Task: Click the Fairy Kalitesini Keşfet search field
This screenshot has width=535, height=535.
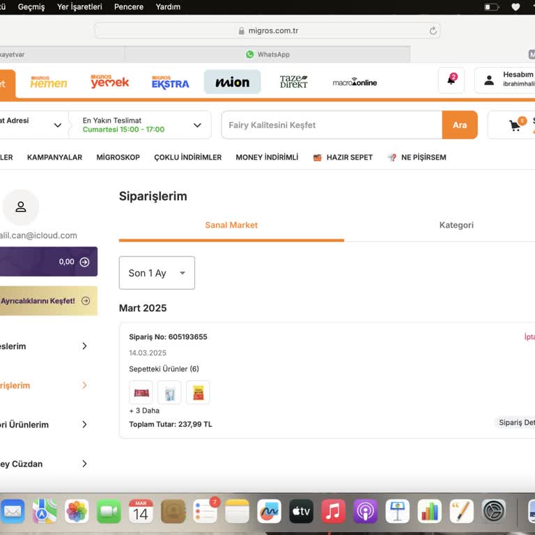Action: pos(332,125)
